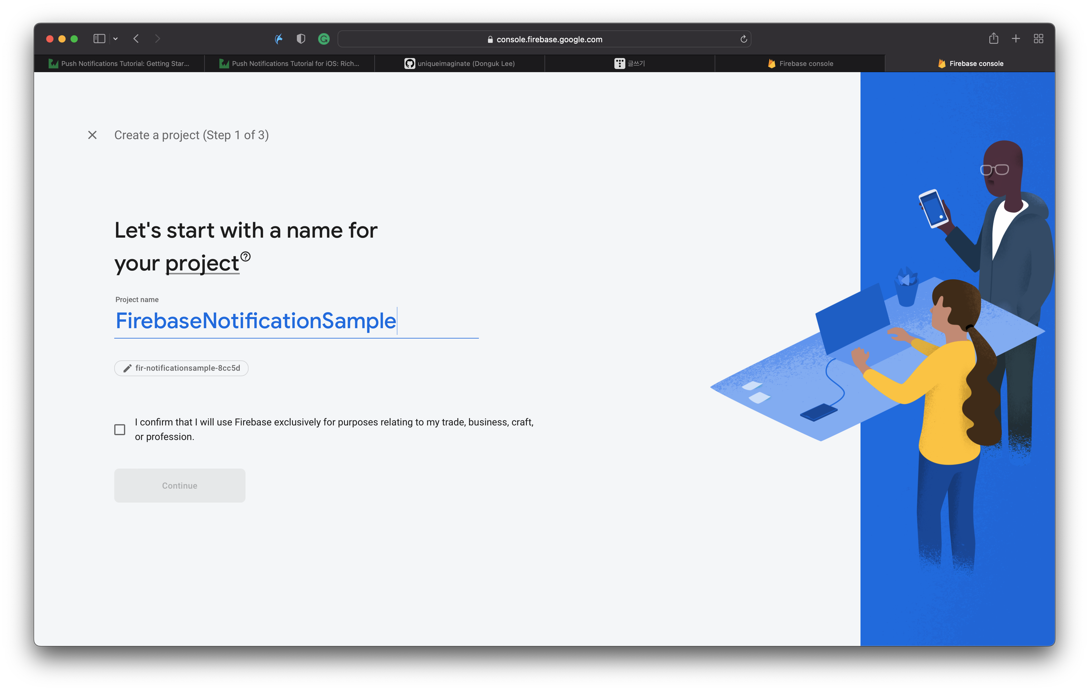The height and width of the screenshot is (691, 1089).
Task: Switch to Push Notifications Tutorial: Getting Started tab
Action: pos(119,63)
